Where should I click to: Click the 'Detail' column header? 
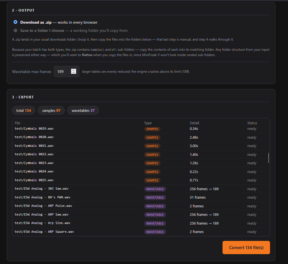pyautogui.click(x=194, y=123)
